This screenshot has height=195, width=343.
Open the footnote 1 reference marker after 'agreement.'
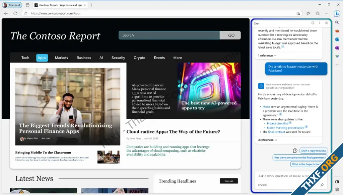coord(280,114)
